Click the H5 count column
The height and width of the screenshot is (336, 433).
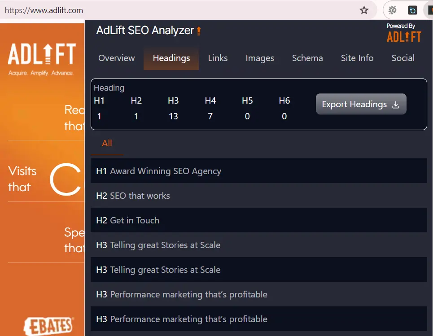(x=247, y=109)
